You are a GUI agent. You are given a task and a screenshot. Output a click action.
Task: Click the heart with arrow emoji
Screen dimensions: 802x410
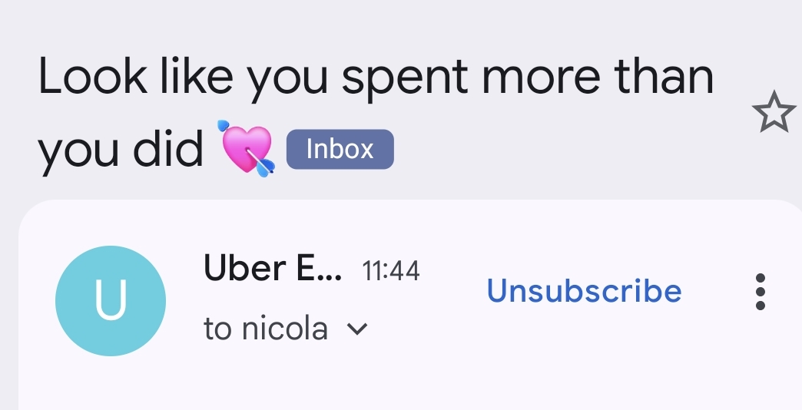click(x=247, y=147)
